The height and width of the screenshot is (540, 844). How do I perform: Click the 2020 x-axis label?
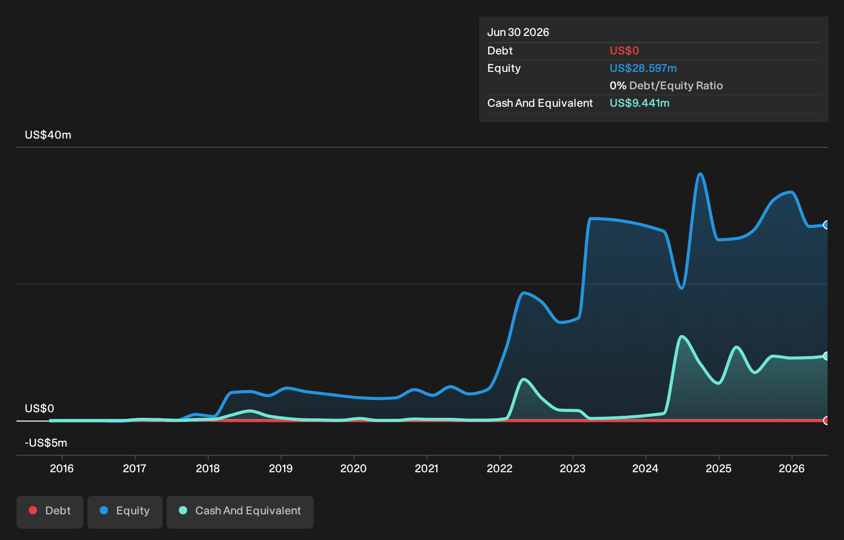pyautogui.click(x=354, y=468)
